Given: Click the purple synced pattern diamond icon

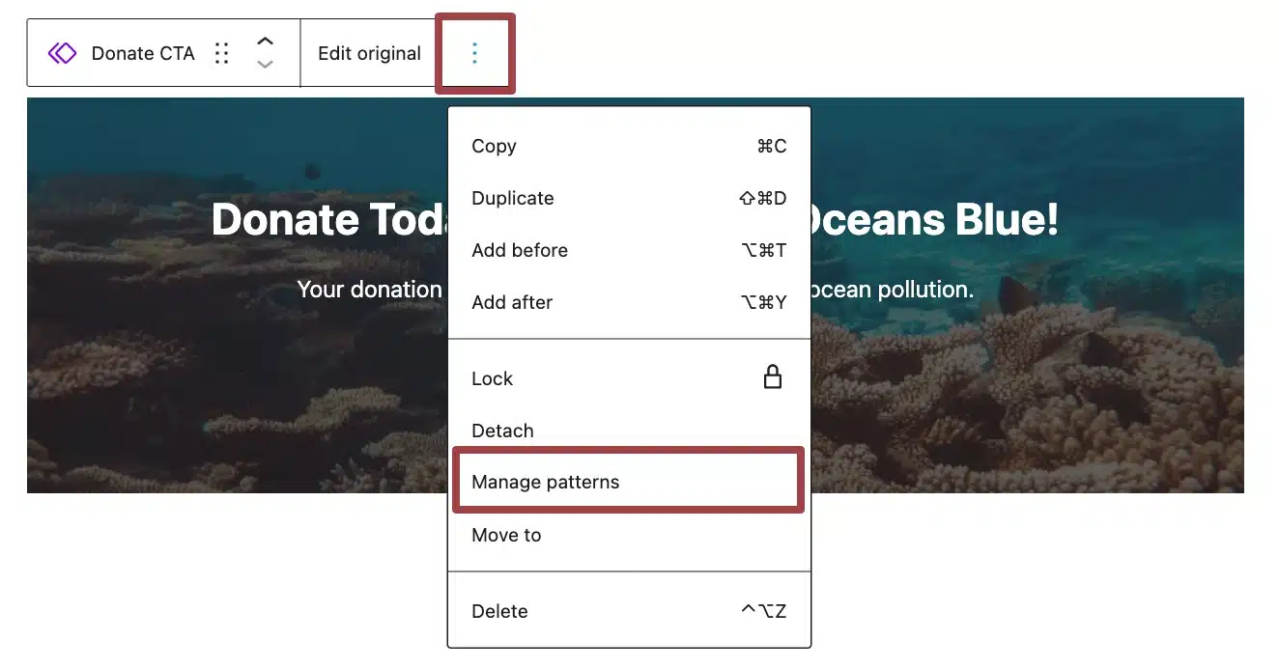Looking at the screenshot, I should tap(62, 53).
